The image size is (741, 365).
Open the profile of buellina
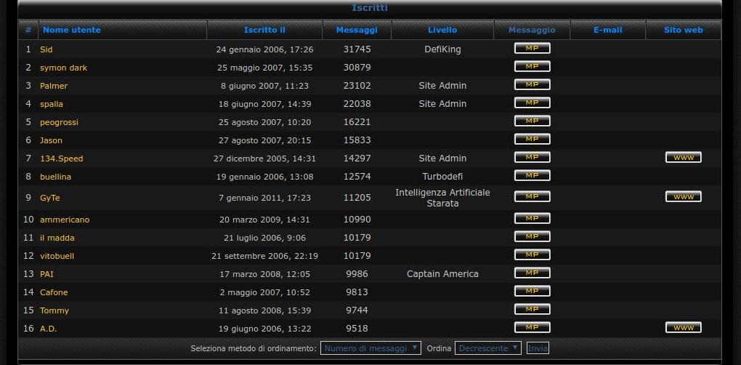[55, 177]
